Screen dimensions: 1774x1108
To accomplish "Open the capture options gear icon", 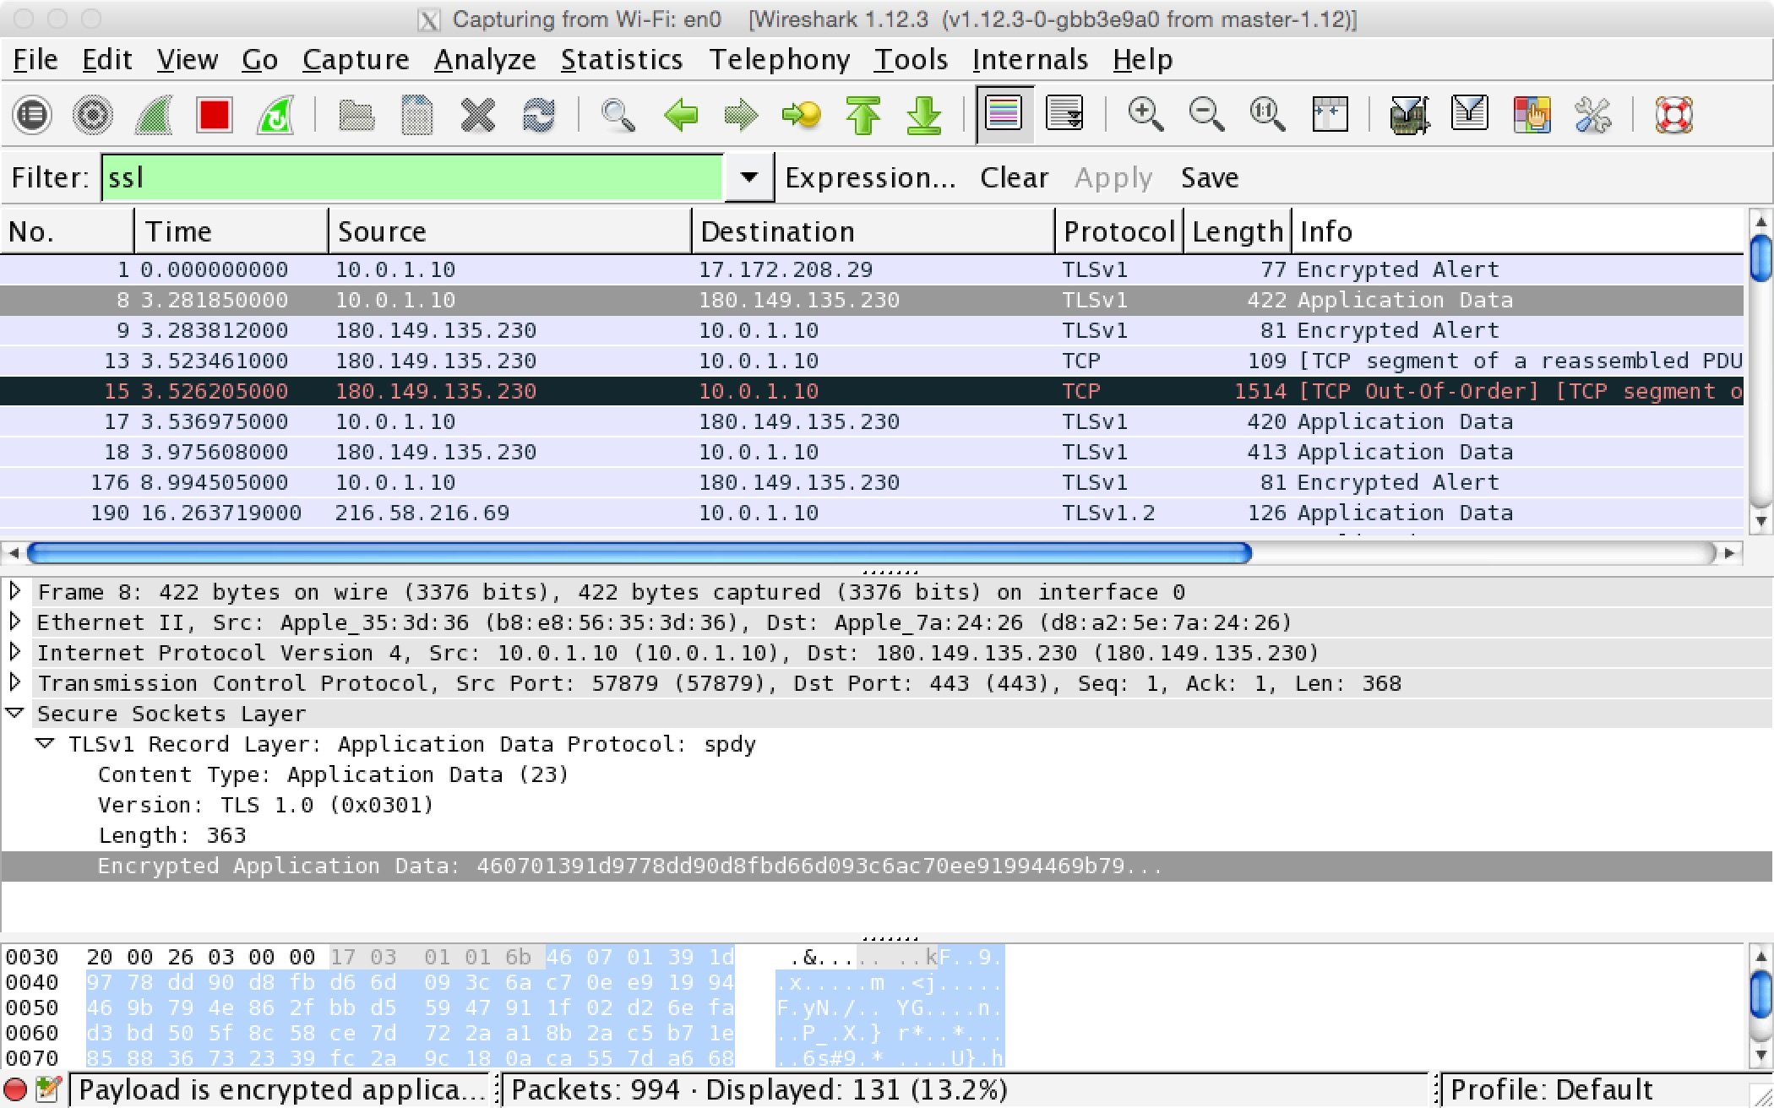I will point(93,115).
